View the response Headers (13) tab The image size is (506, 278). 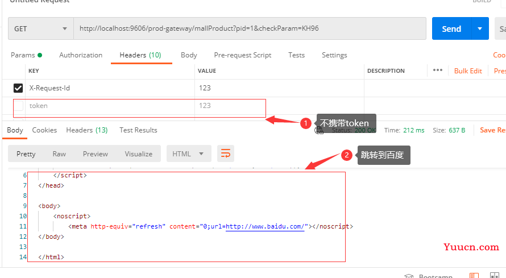click(87, 130)
